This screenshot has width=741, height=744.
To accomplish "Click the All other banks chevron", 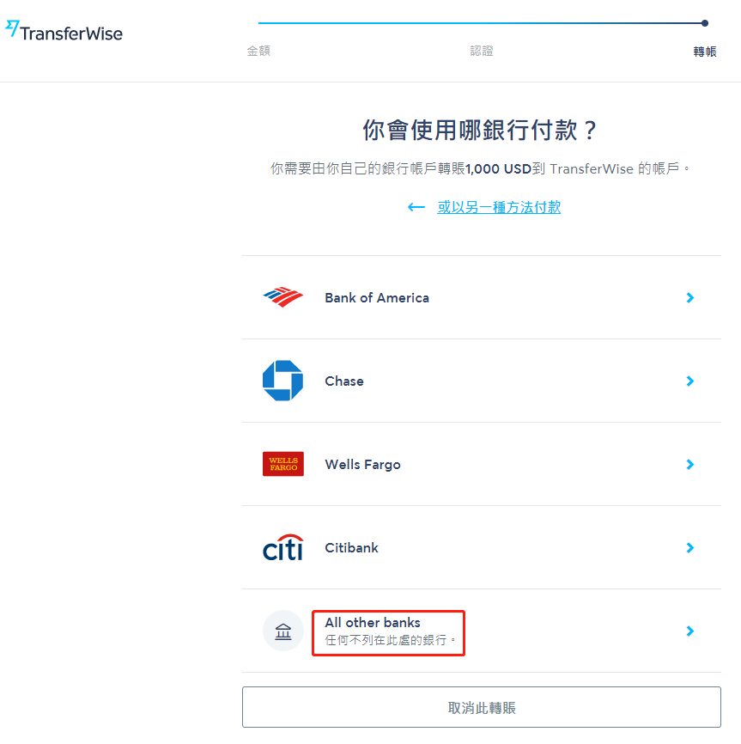I will tap(690, 631).
